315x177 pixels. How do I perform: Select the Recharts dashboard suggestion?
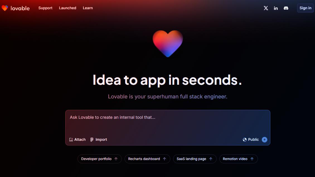click(147, 159)
